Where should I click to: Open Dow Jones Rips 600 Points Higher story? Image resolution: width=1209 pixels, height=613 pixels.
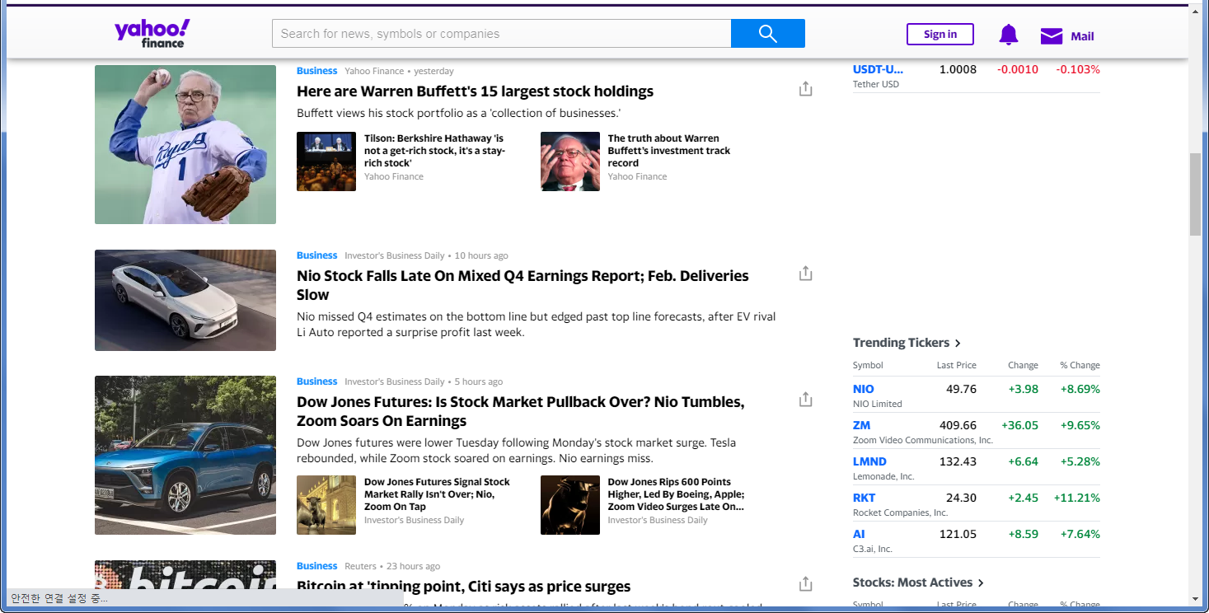click(676, 494)
